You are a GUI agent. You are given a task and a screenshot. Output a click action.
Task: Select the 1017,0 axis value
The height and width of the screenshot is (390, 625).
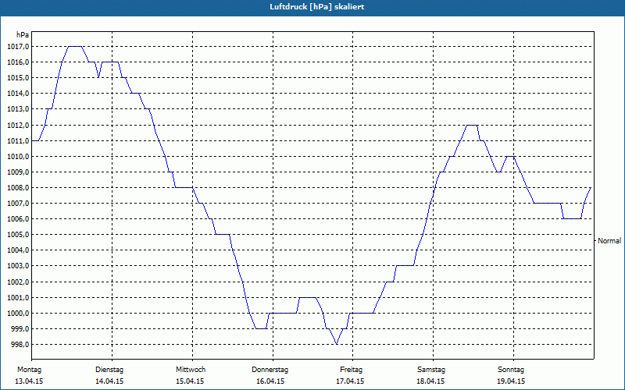[18, 47]
